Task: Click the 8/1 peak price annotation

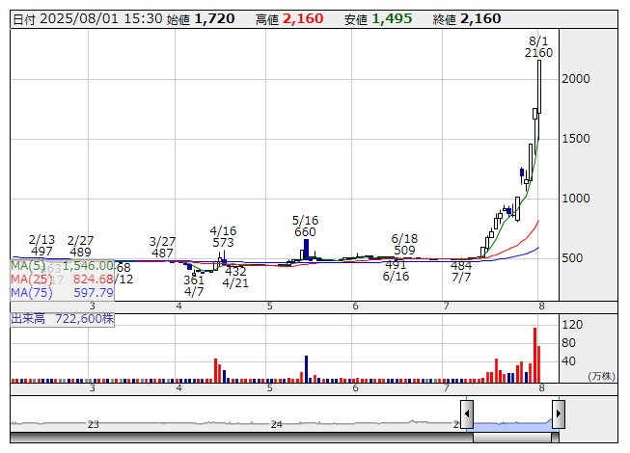Action: point(539,46)
